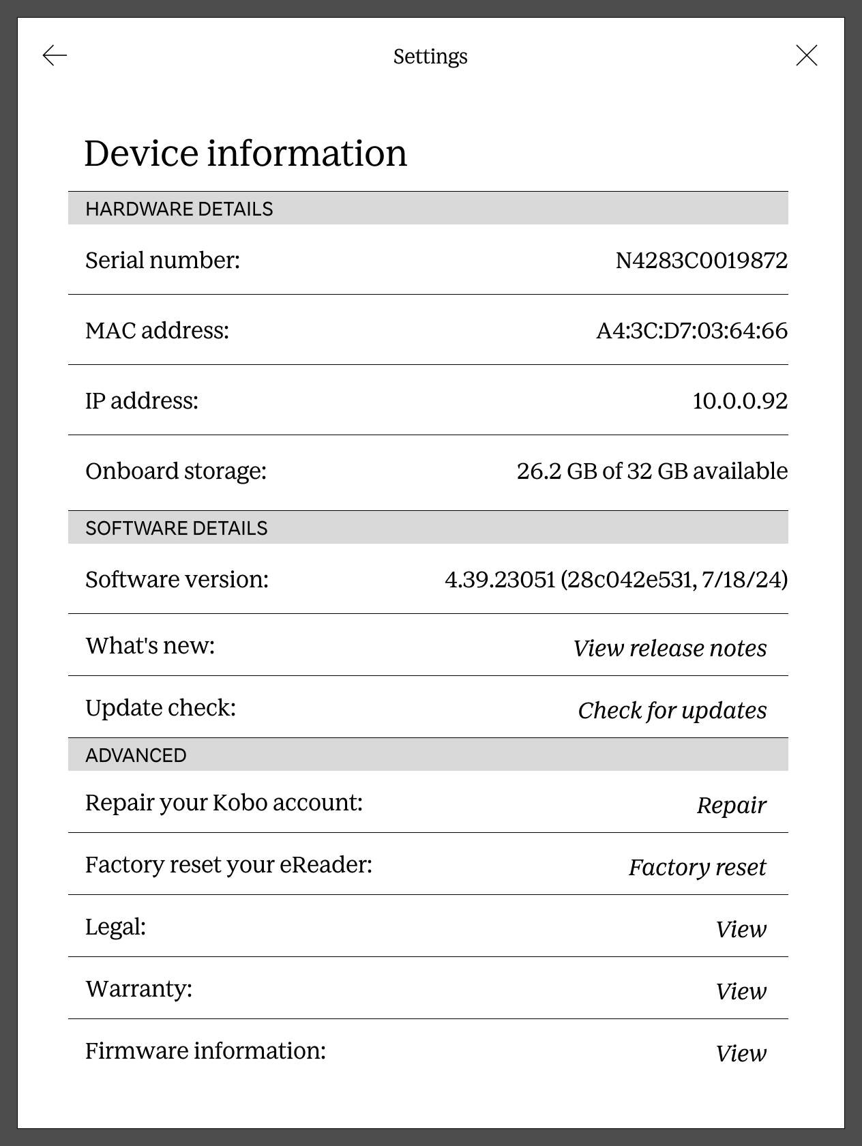The width and height of the screenshot is (862, 1146).
Task: Open View release notes link
Action: [670, 648]
